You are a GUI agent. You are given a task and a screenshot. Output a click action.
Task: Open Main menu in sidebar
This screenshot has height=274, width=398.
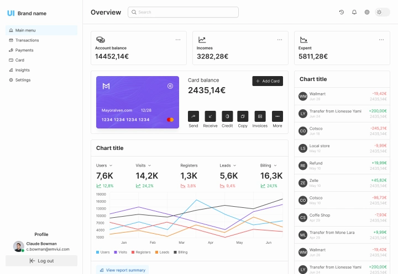pyautogui.click(x=41, y=30)
